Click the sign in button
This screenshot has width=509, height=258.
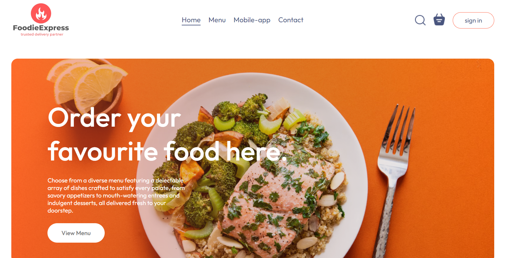[473, 20]
